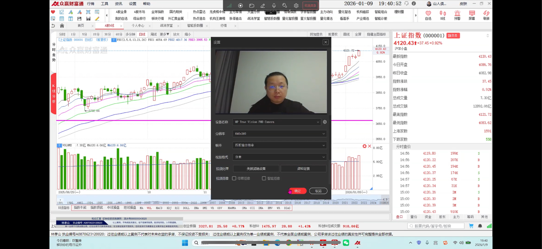
Task: Open the K线 candlestick tool
Action: [x=443, y=15]
